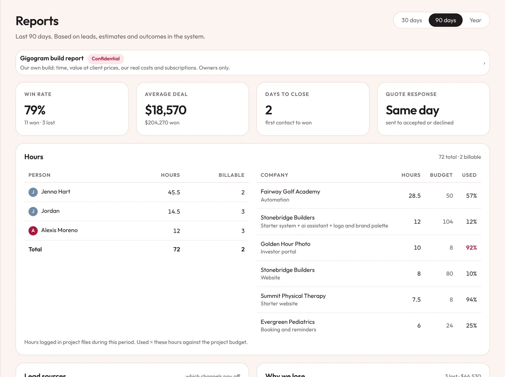Click the Same day quote response value
Screen dimensions: 505x377
click(412, 110)
